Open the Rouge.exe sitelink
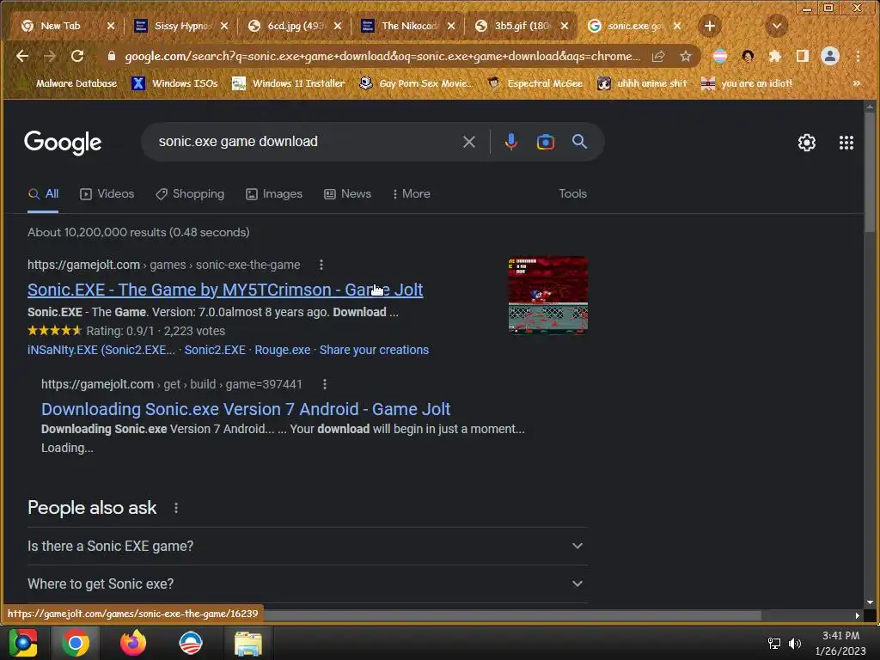880x660 pixels. tap(282, 351)
